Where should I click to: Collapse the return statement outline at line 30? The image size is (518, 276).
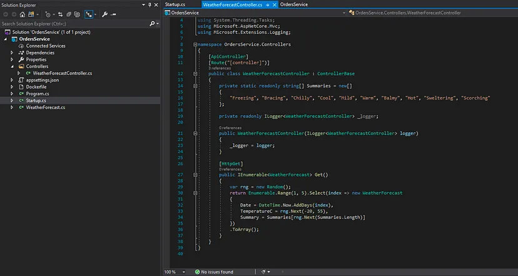(195, 193)
